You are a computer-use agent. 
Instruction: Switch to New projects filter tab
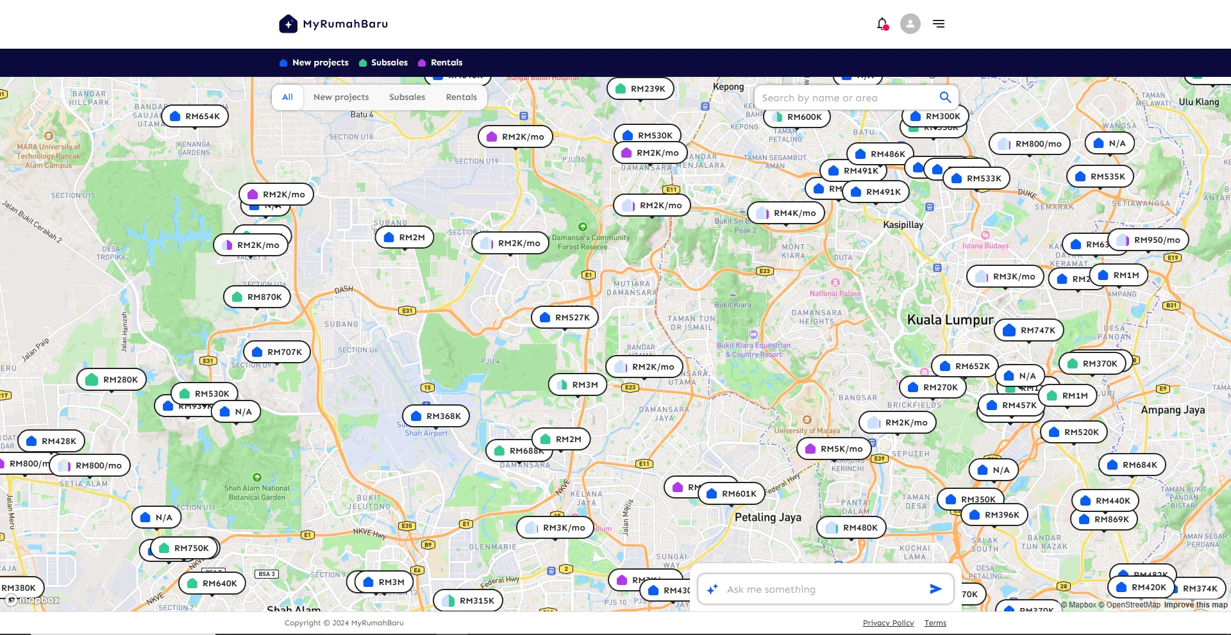click(341, 97)
